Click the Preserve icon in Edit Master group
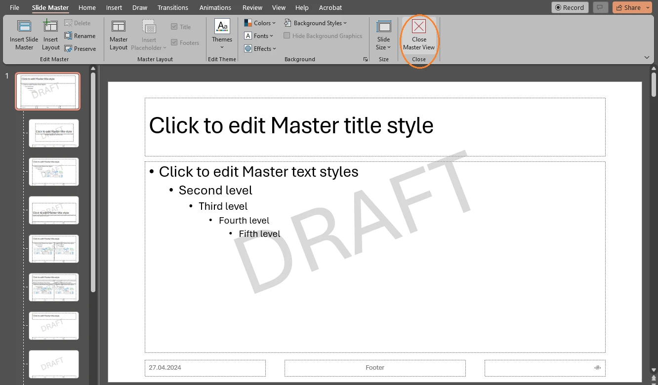 pos(81,48)
